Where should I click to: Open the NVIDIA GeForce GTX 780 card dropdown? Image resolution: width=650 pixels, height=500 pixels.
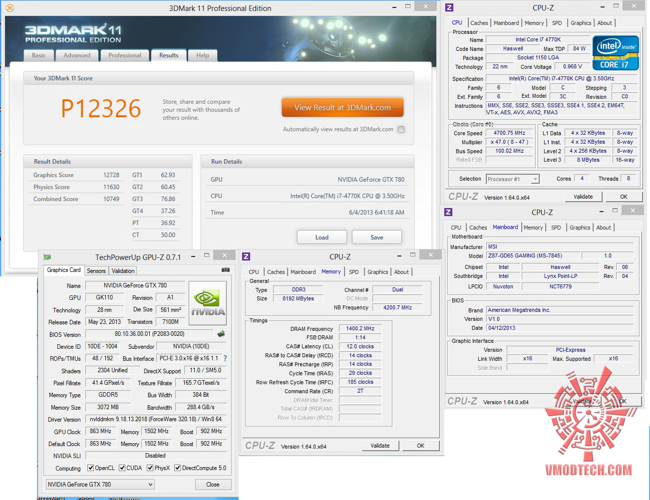click(100, 485)
